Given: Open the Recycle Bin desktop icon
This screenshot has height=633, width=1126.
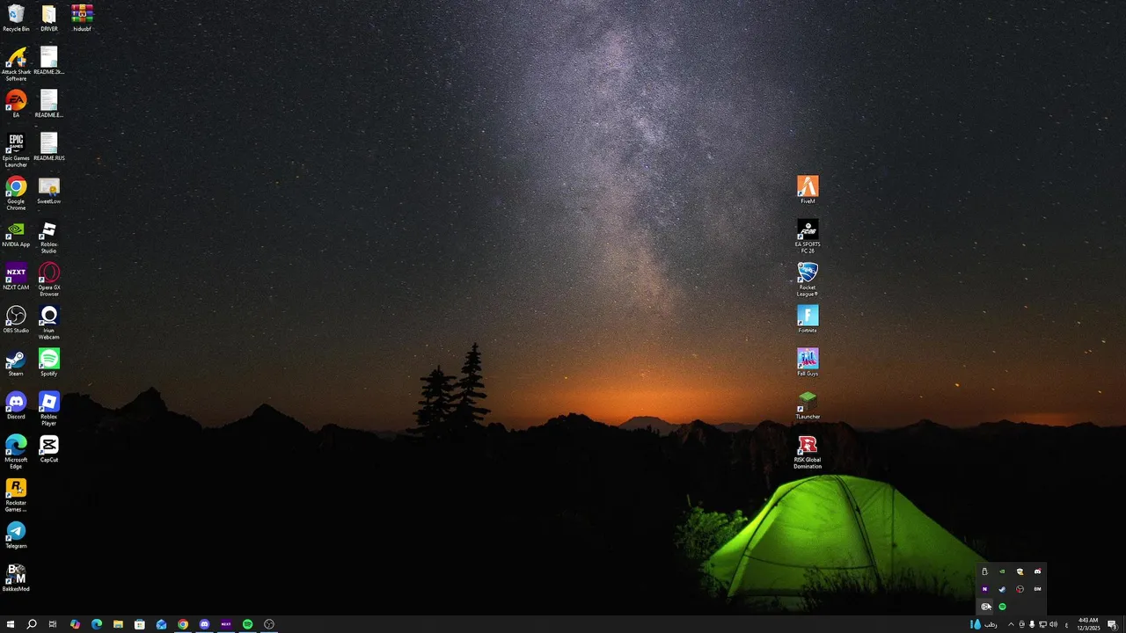Looking at the screenshot, I should (x=16, y=18).
